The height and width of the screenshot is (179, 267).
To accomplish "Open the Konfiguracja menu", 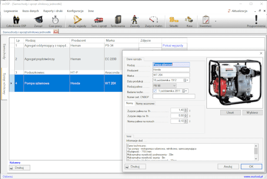I will click(75, 11).
